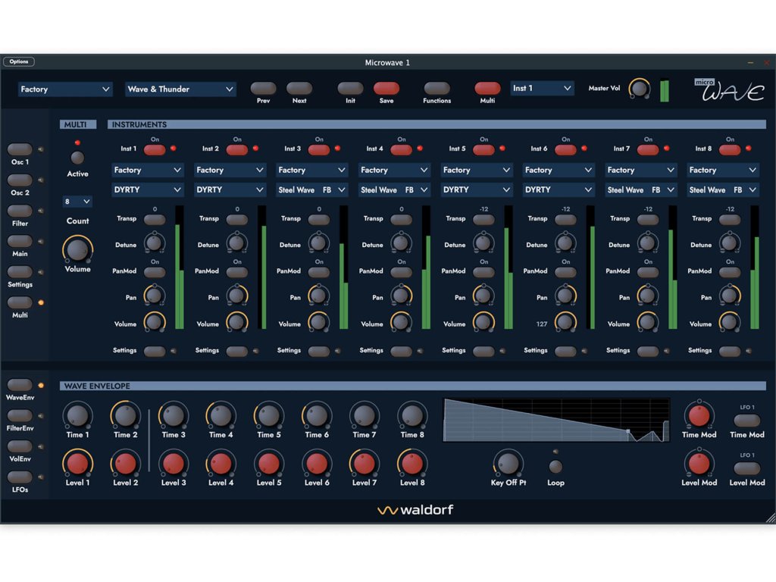Save the preset with Save button

point(386,88)
